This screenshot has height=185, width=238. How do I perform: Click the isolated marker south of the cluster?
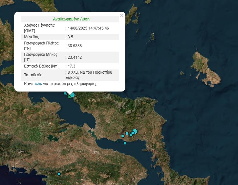pos(125,143)
